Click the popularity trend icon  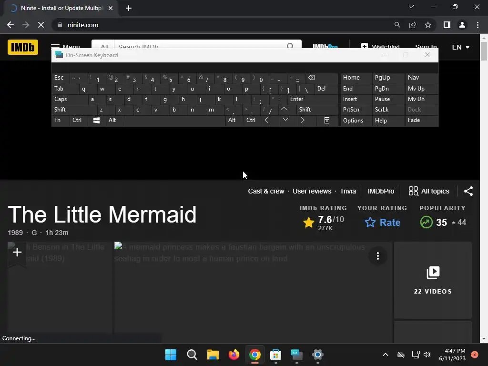click(427, 222)
